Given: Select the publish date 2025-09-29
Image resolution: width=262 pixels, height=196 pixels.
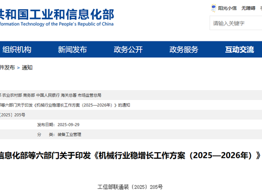Looking at the screenshot, I should (x=69, y=125).
